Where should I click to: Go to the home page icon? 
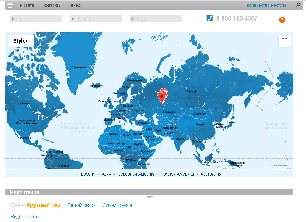10,5
